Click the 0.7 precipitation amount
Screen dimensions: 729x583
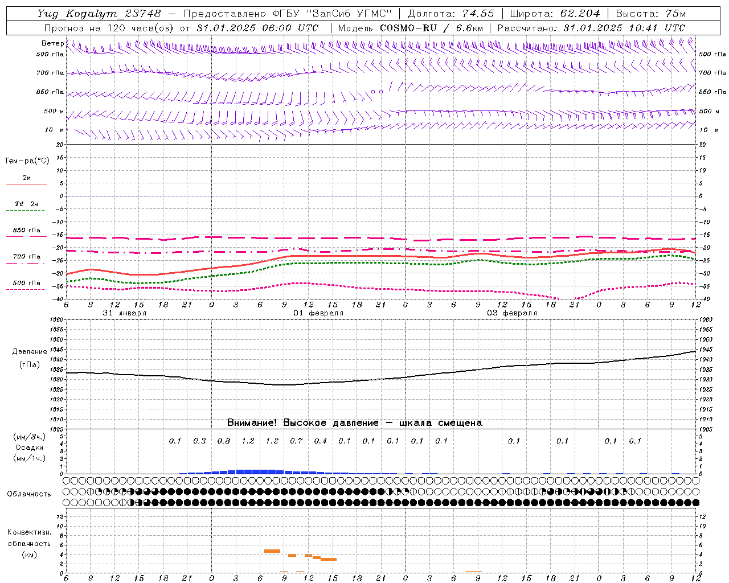[296, 441]
